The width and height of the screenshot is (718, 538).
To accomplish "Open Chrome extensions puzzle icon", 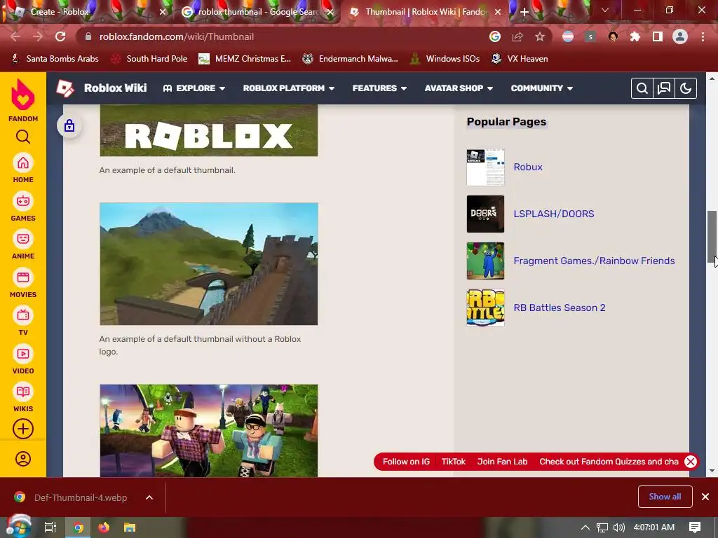I will (x=635, y=36).
